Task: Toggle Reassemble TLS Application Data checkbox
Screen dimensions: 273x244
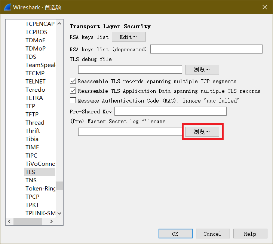Action: pyautogui.click(x=73, y=91)
